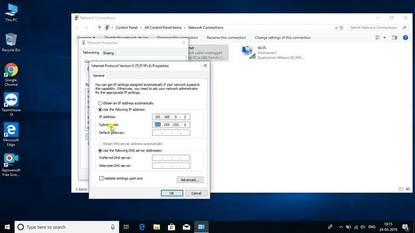415x233 pixels.
Task: Click the refresh button in address bar
Action: (x=342, y=27)
